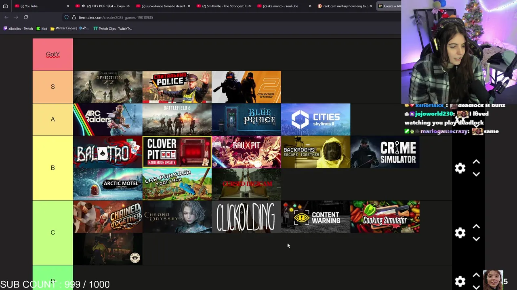Viewport: 517px width, 290px height.
Task: Click the GotY tier label
Action: [x=53, y=54]
